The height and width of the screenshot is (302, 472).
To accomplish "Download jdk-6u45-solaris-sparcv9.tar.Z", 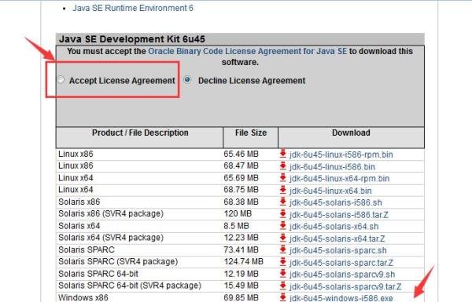I will click(345, 286).
